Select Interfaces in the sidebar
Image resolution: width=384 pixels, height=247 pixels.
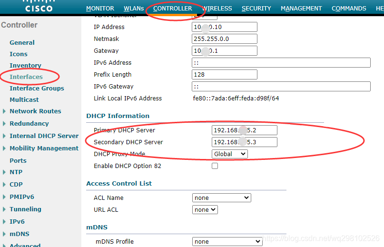26,77
